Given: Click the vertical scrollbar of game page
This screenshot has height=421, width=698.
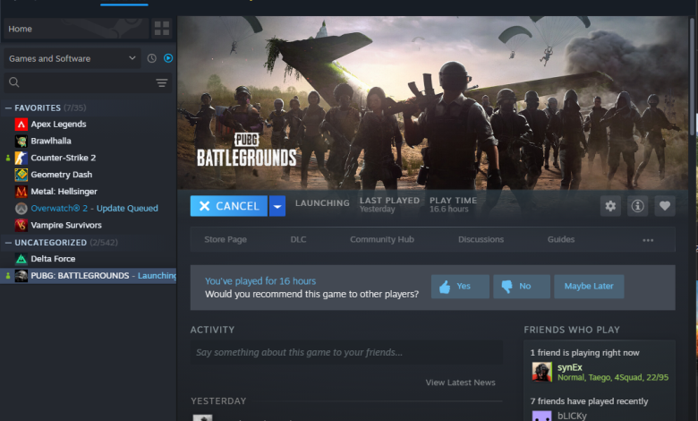Looking at the screenshot, I should [693, 76].
